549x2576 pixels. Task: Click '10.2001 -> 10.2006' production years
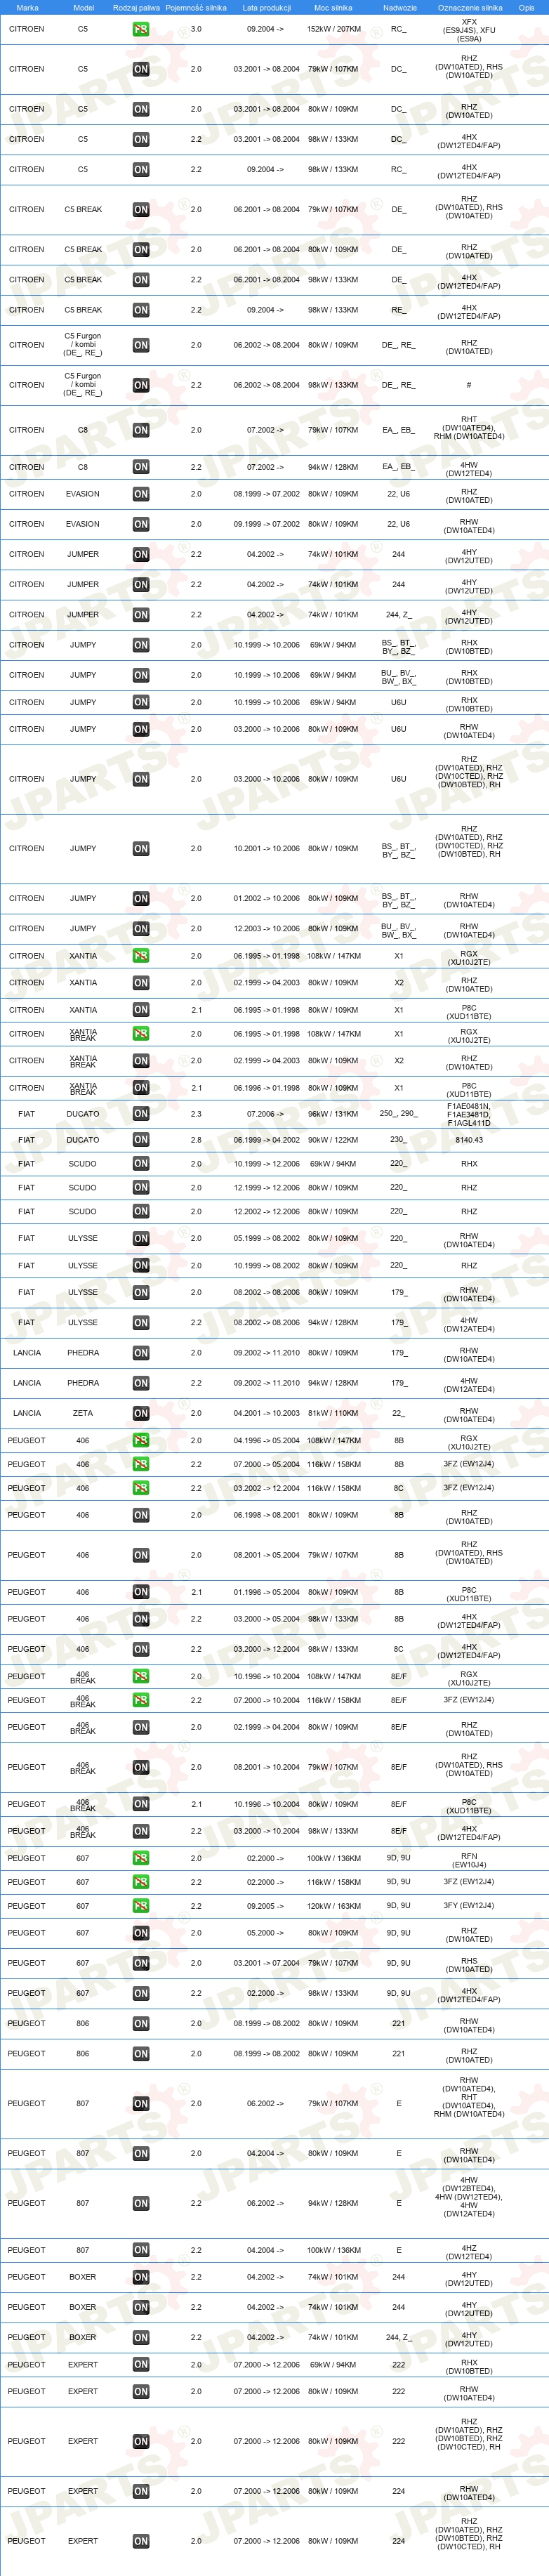266,849
